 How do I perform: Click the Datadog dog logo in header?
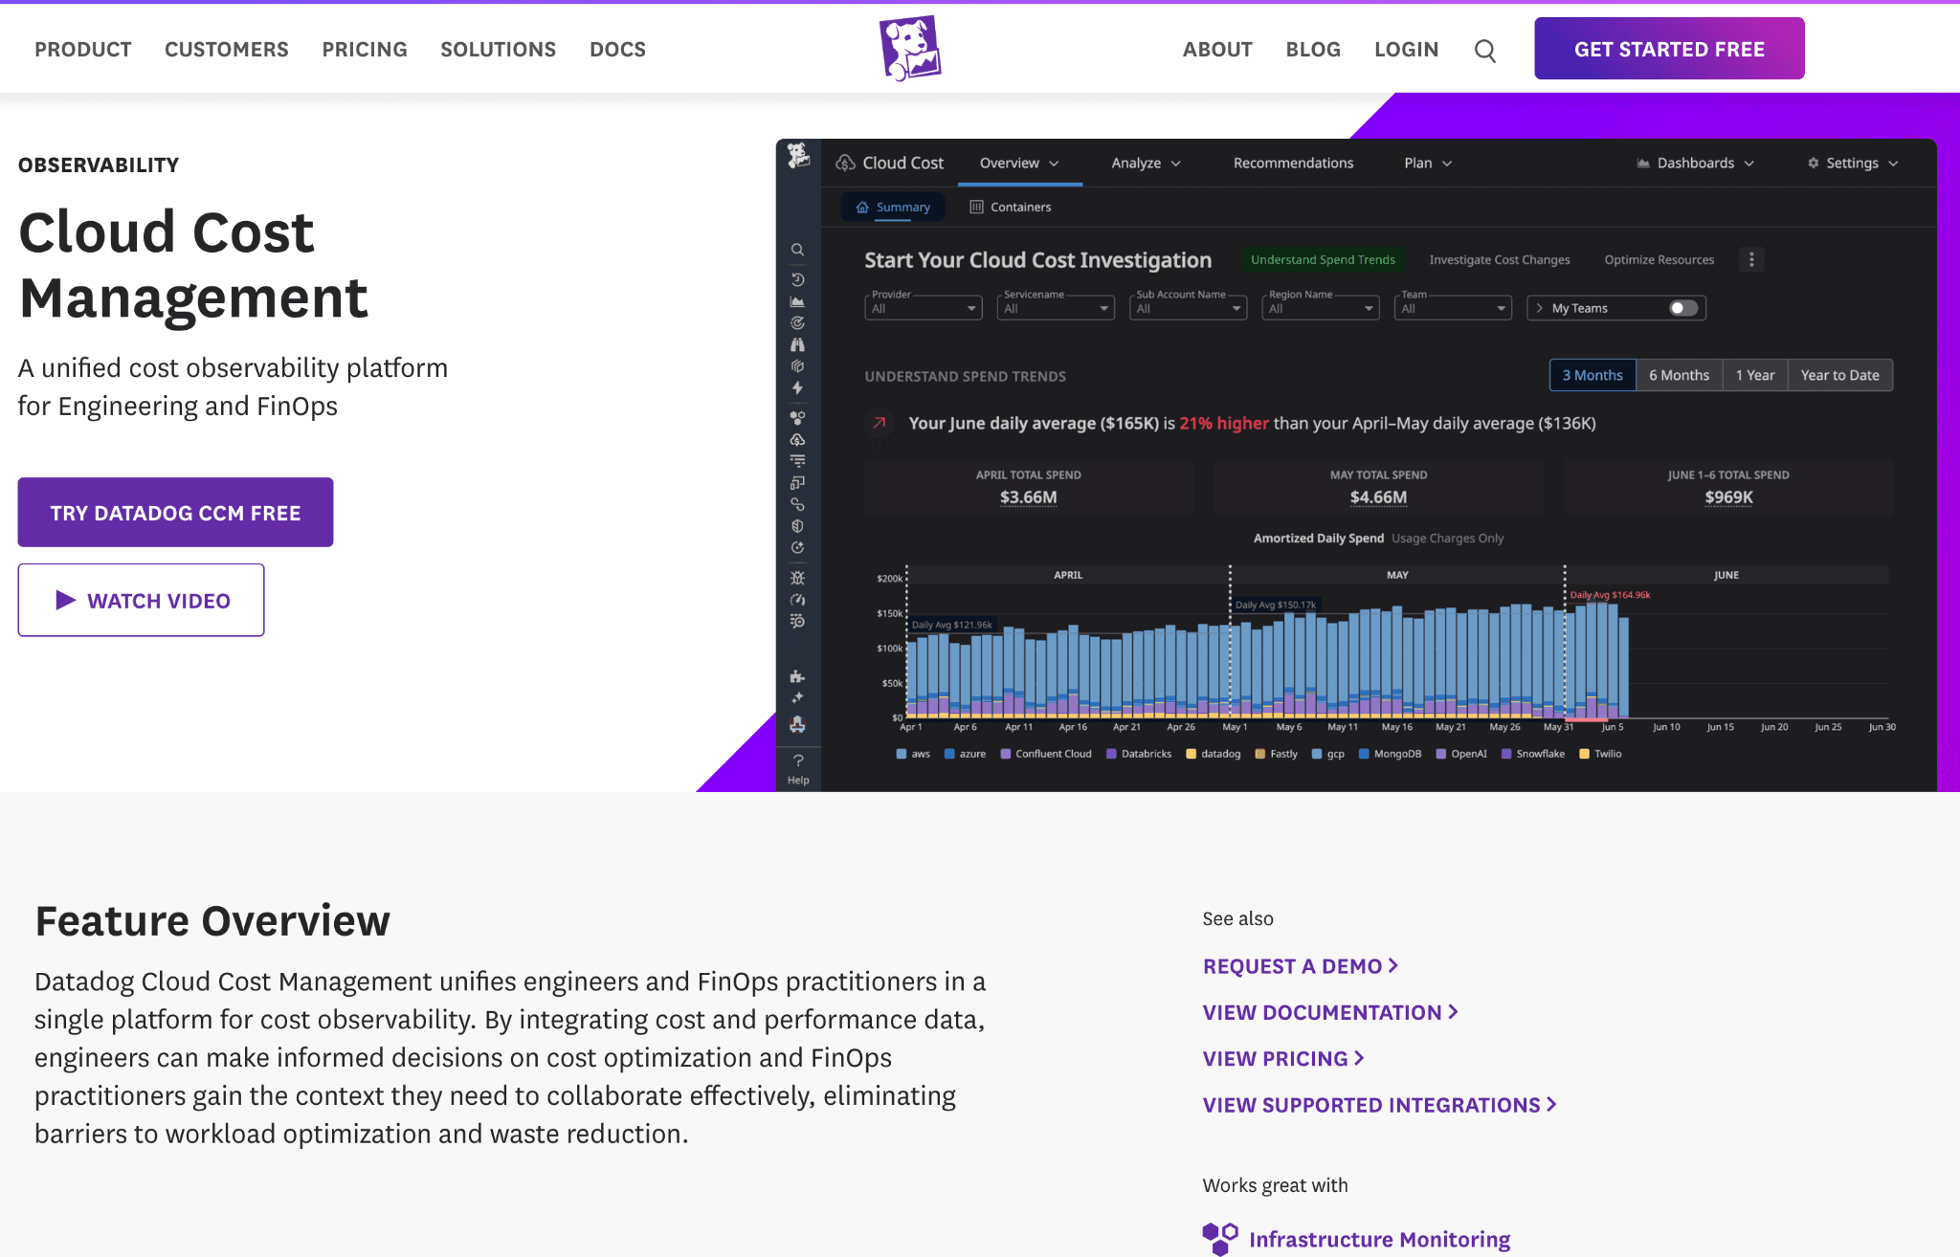(x=910, y=49)
